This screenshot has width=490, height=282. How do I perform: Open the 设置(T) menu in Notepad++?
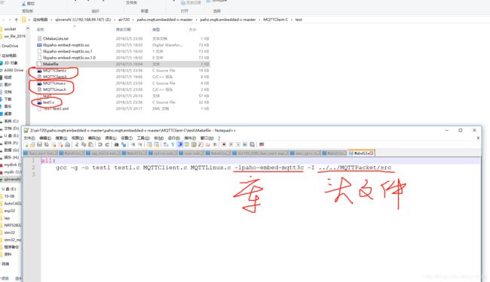127,138
